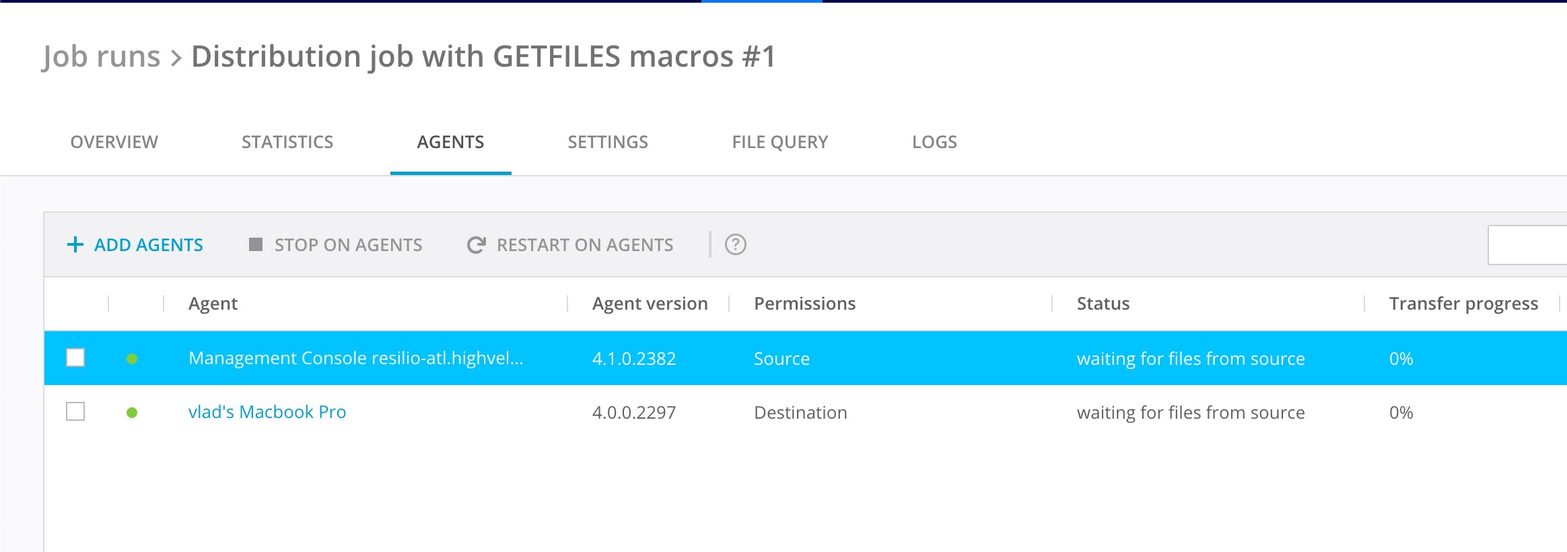
Task: Click the stop square icon
Action: [x=256, y=244]
